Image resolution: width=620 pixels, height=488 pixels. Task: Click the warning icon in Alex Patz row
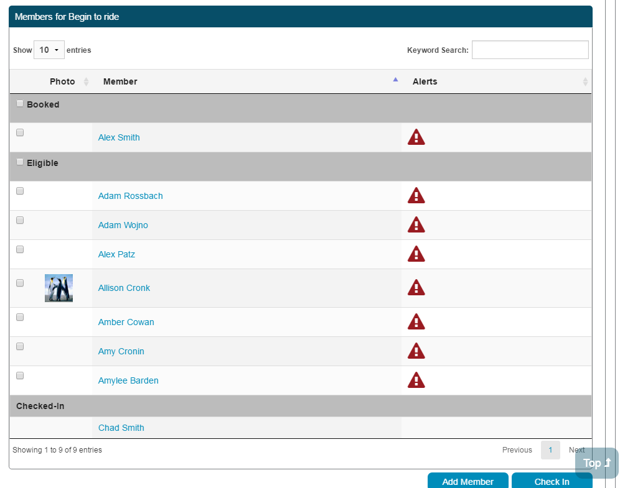416,254
